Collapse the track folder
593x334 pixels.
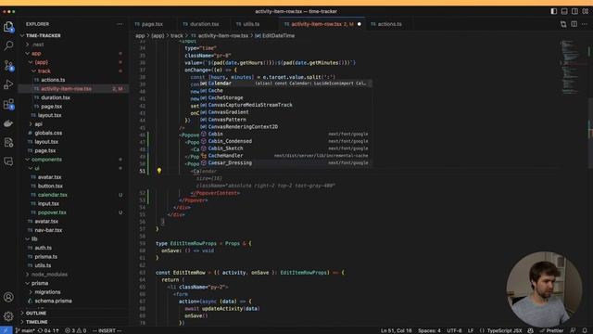(x=44, y=71)
